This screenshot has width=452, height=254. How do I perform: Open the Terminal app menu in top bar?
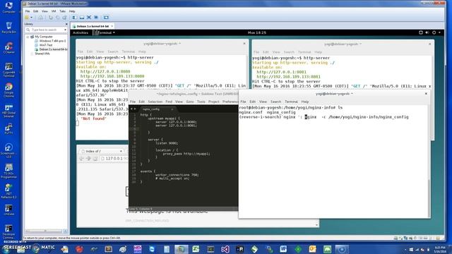[x=104, y=33]
